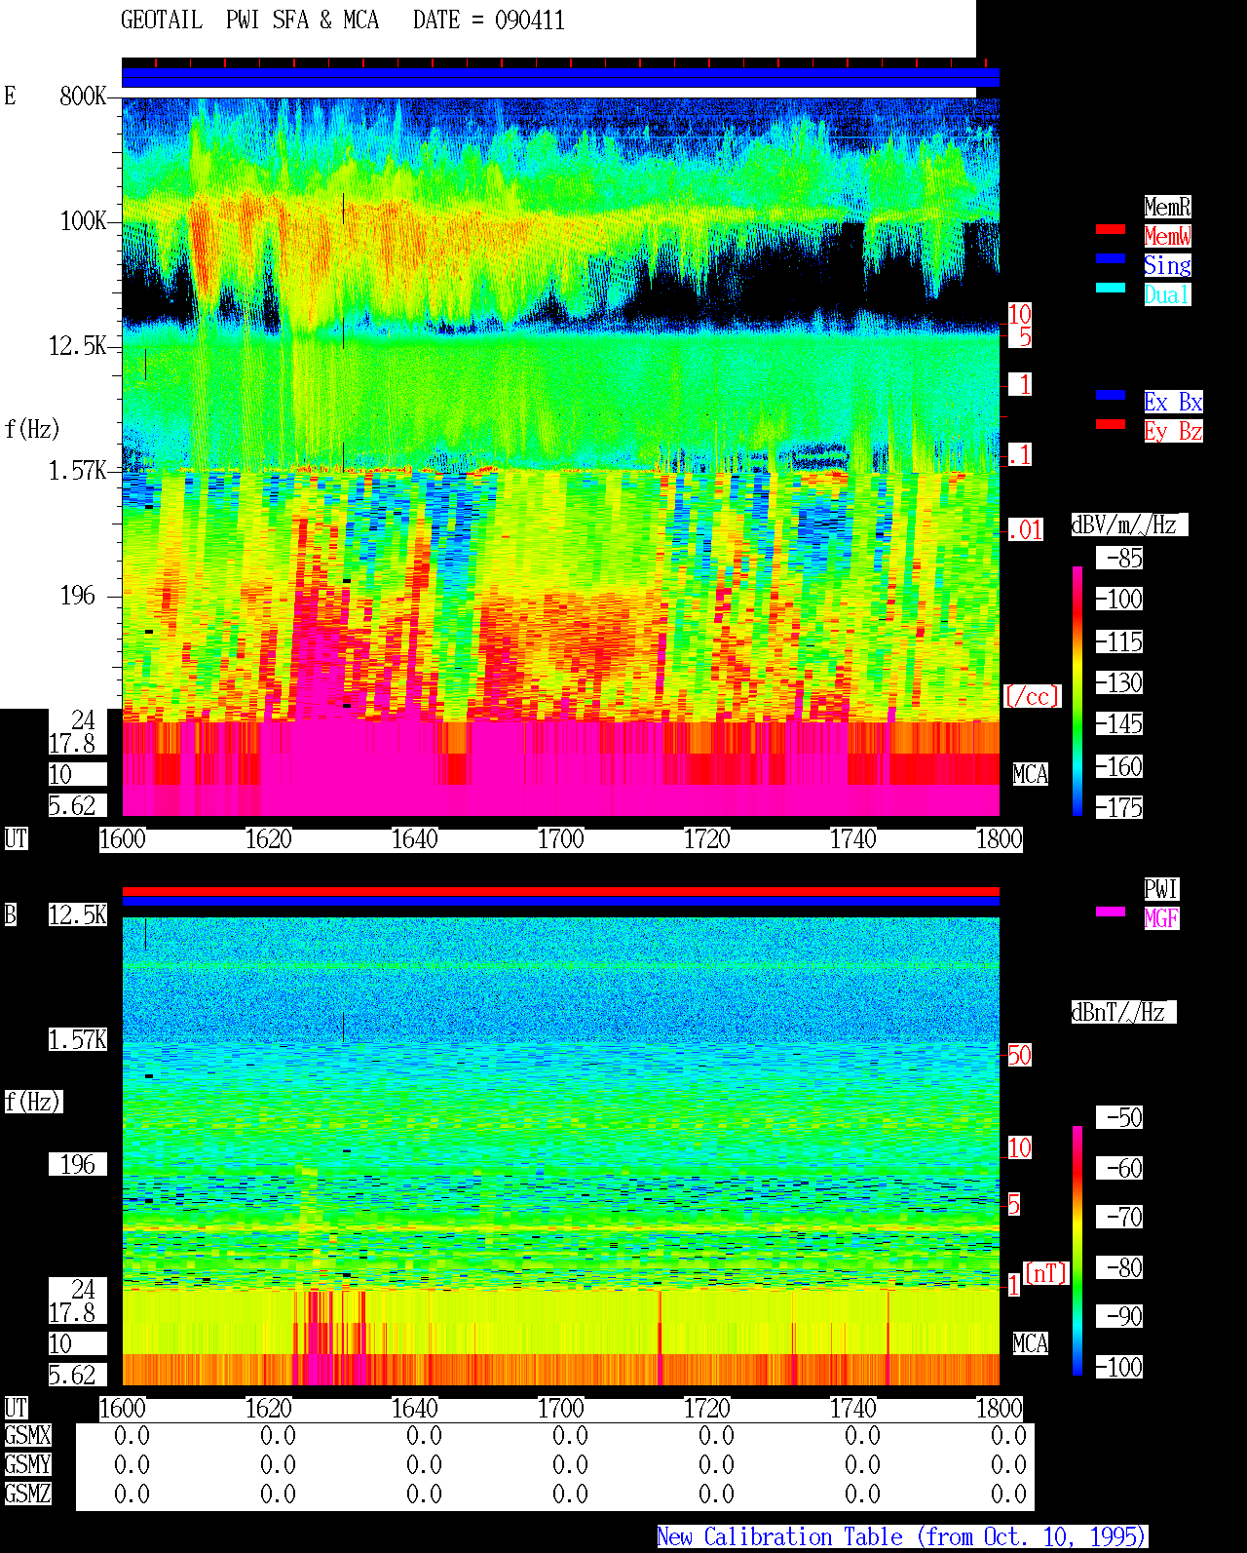Open the New Calibration Table link
1247x1553 pixels.
point(901,1536)
